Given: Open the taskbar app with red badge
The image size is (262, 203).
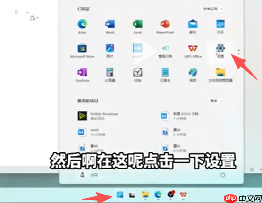Looking at the screenshot, I should tap(171, 195).
